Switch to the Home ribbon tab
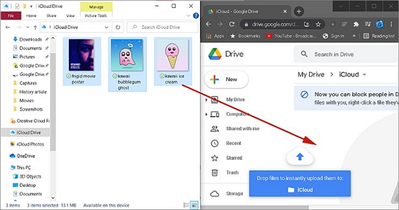 (31, 16)
